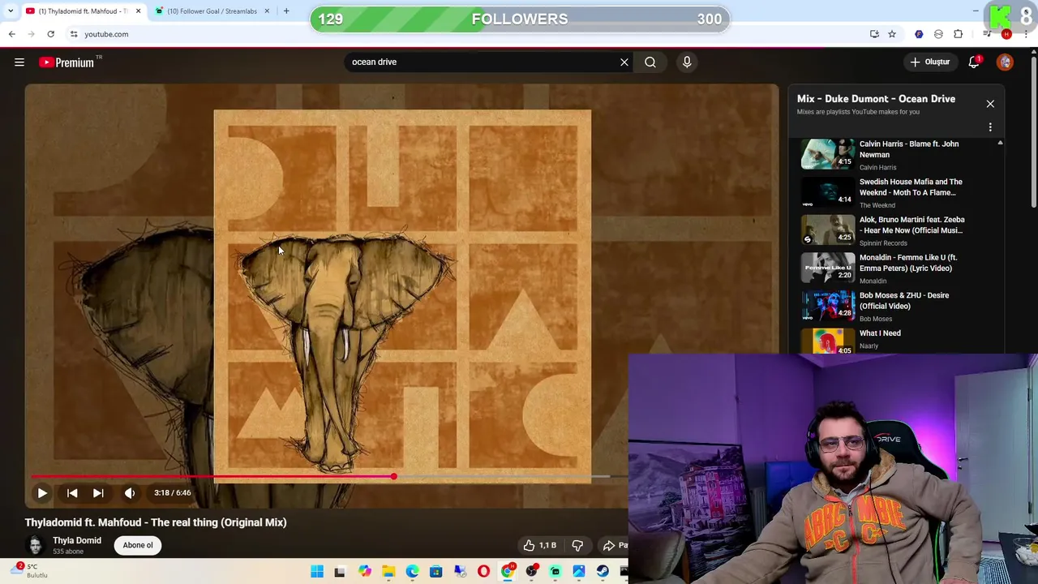This screenshot has height=584, width=1038.
Task: Open the round globe browser extension
Action: tap(938, 34)
